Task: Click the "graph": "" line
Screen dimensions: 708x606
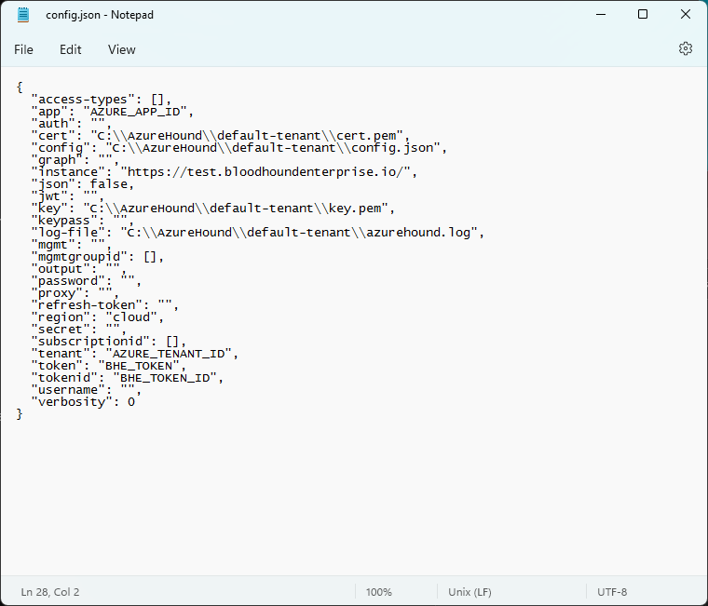Action: [75, 160]
